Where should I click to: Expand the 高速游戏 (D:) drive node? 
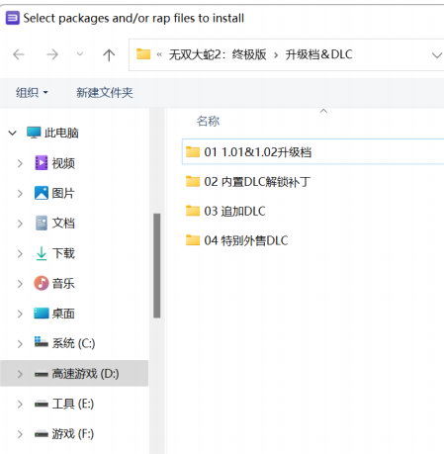[x=20, y=374]
